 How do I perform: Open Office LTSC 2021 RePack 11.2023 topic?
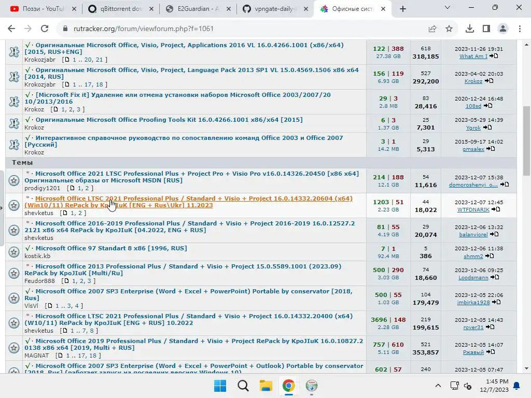click(188, 202)
